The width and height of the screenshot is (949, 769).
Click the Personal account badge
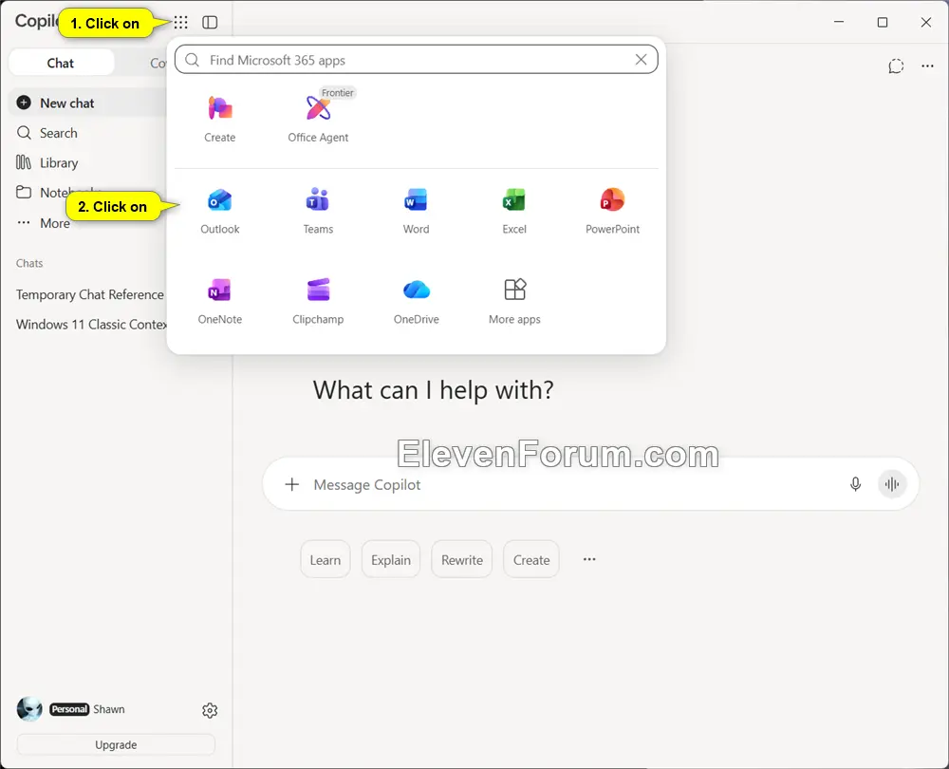coord(69,709)
